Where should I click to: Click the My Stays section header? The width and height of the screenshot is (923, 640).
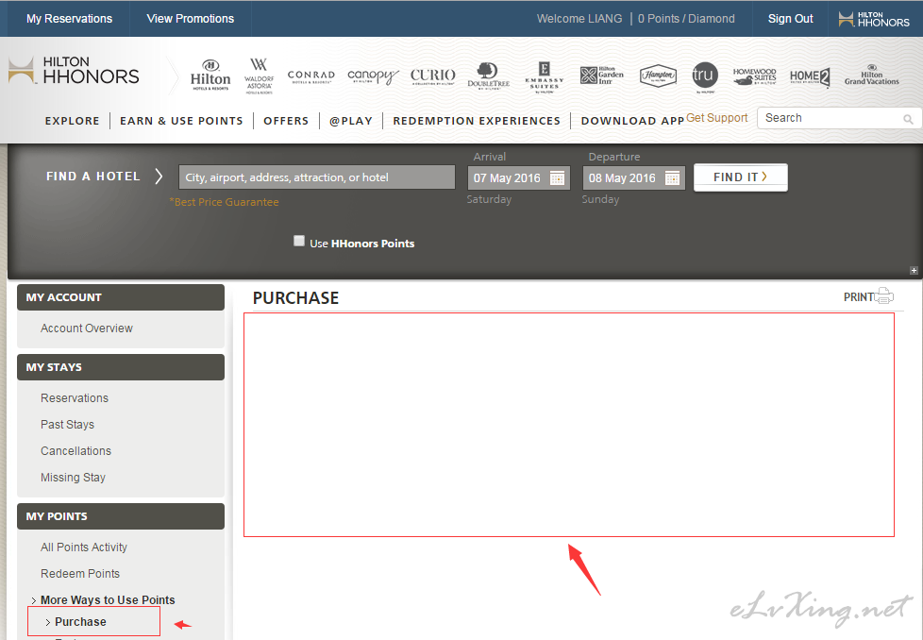point(121,367)
